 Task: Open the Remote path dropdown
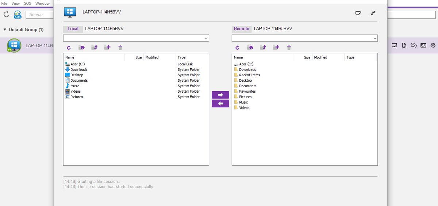pos(375,38)
